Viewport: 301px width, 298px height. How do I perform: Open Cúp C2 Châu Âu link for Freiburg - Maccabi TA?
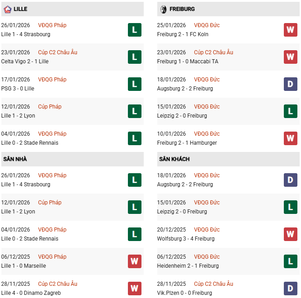(x=213, y=52)
